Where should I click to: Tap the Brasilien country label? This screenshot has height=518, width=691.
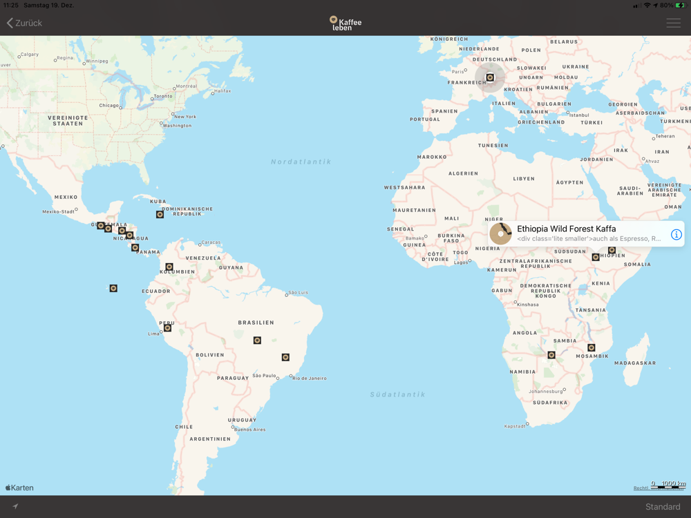[256, 323]
